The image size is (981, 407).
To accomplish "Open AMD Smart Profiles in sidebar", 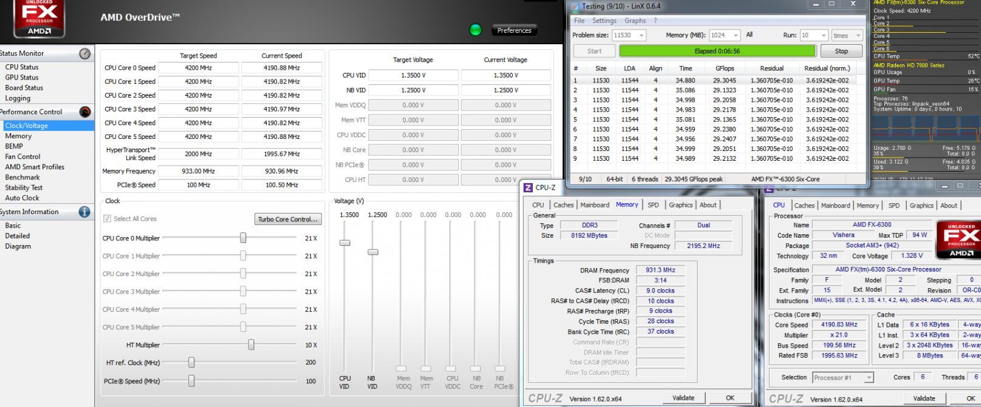I will click(x=35, y=167).
